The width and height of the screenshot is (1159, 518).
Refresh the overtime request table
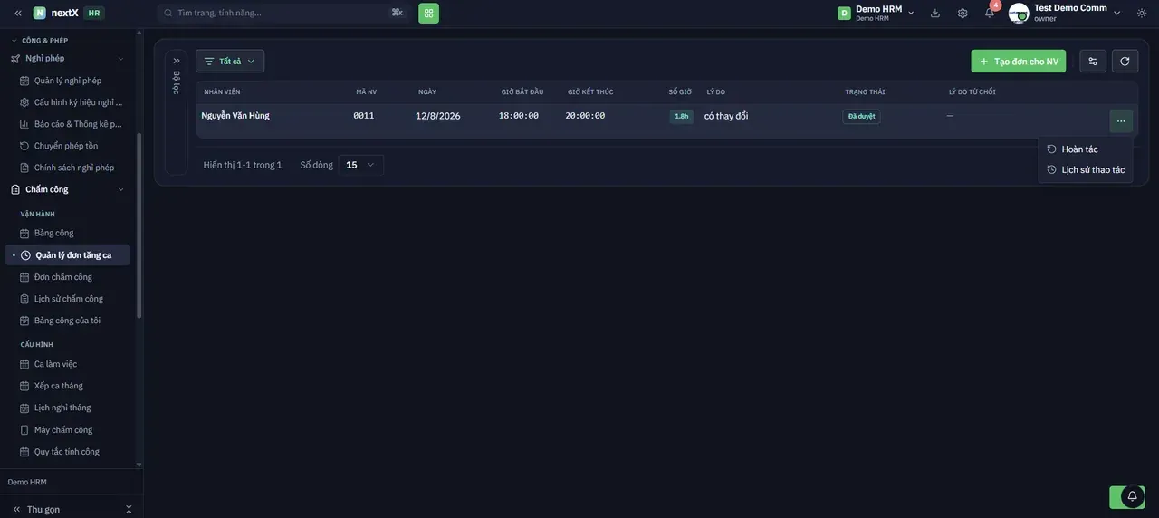(1125, 61)
